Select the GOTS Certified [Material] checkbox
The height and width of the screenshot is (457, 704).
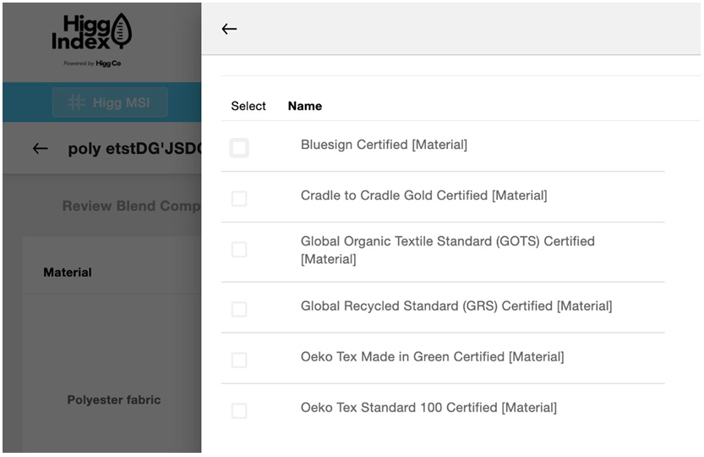click(239, 249)
